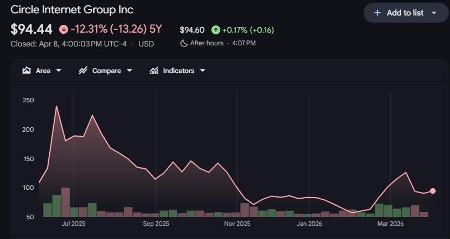Click the -12.31% (-13.26) 5Y change text

click(116, 29)
